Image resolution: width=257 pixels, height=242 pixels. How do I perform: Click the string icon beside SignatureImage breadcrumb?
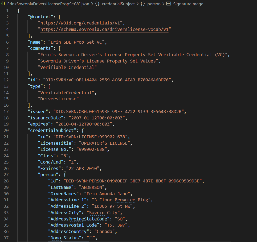pyautogui.click(x=168, y=4)
